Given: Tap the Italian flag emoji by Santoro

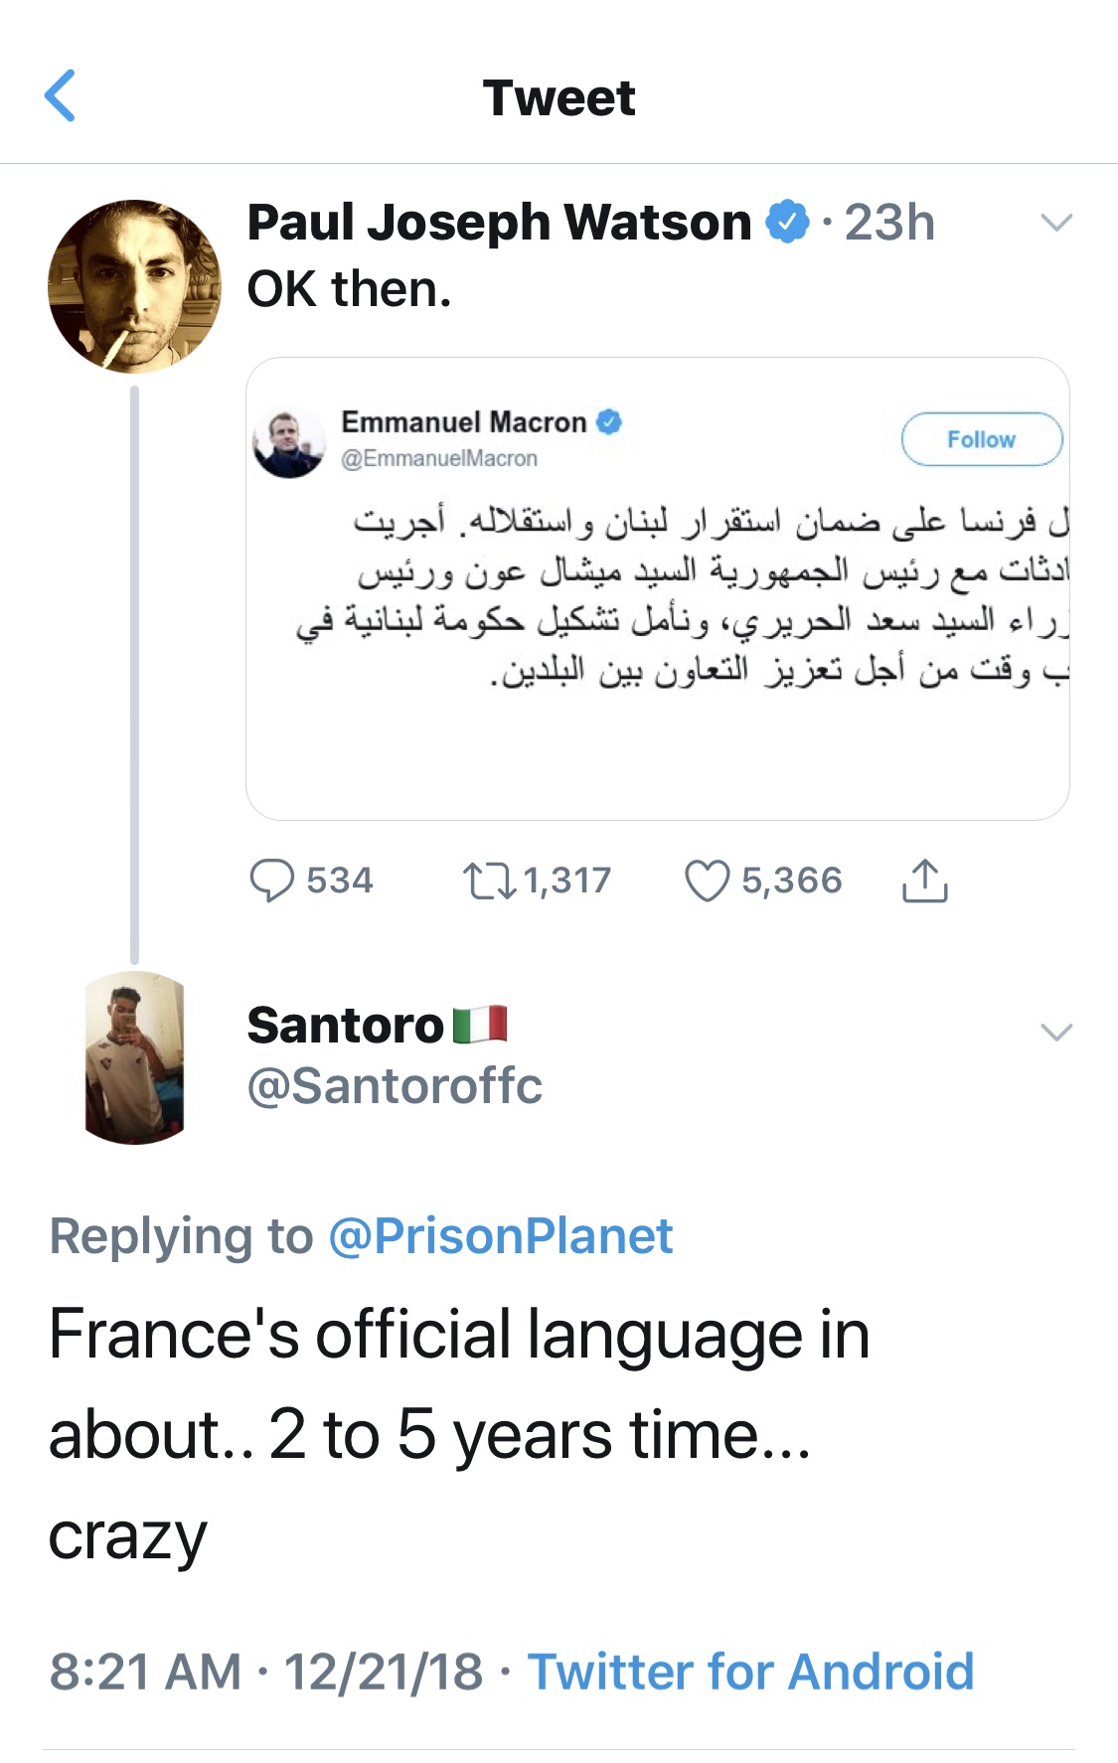Looking at the screenshot, I should (480, 1025).
